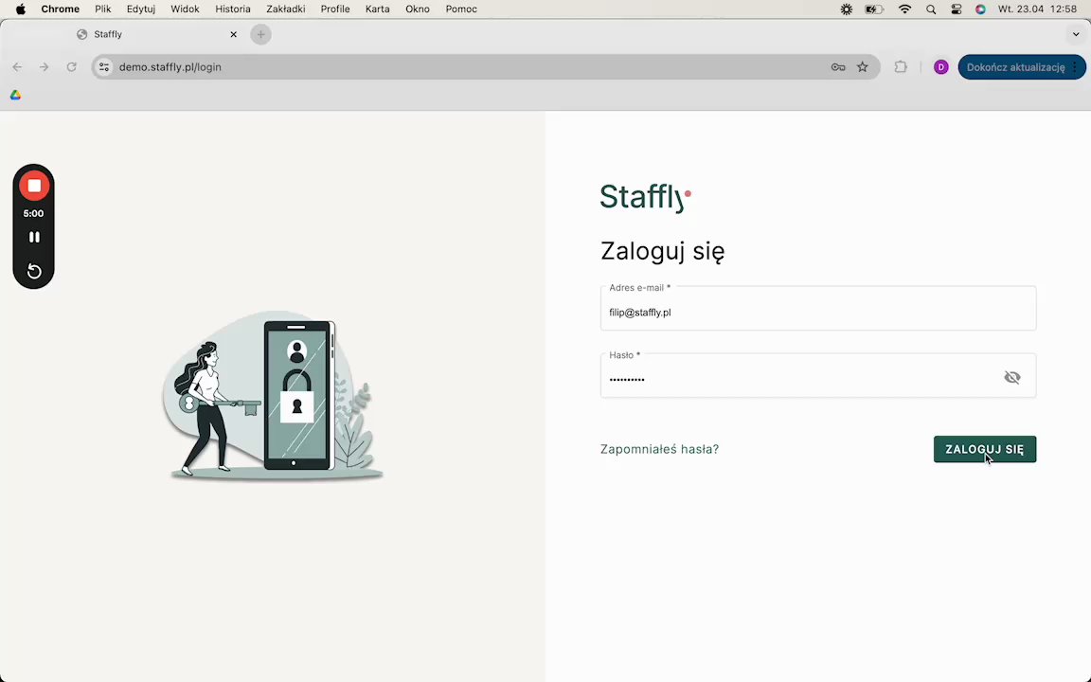The image size is (1091, 682).
Task: Open the Plik menu
Action: click(x=103, y=9)
